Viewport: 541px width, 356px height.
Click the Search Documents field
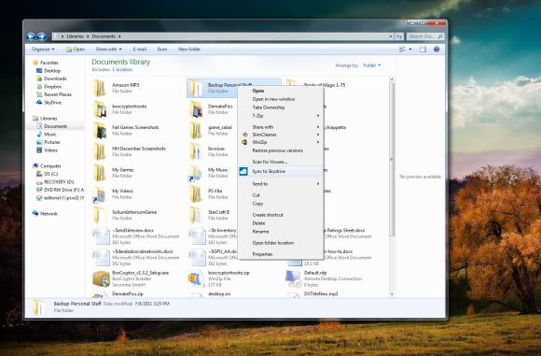click(x=425, y=36)
